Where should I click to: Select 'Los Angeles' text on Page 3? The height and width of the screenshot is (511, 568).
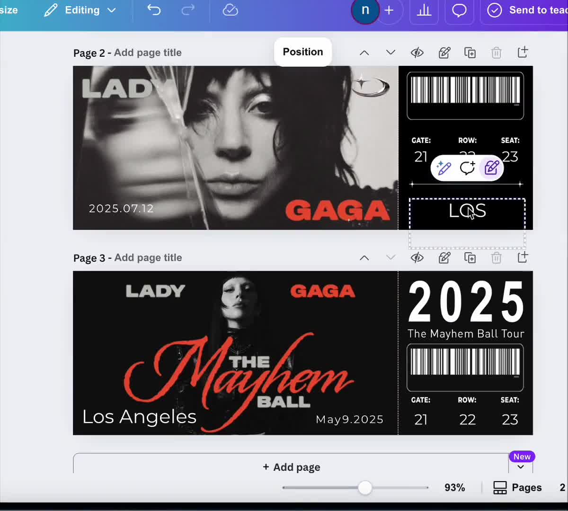pyautogui.click(x=139, y=417)
